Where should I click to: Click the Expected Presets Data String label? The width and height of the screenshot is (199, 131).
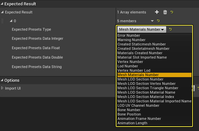click(37, 67)
